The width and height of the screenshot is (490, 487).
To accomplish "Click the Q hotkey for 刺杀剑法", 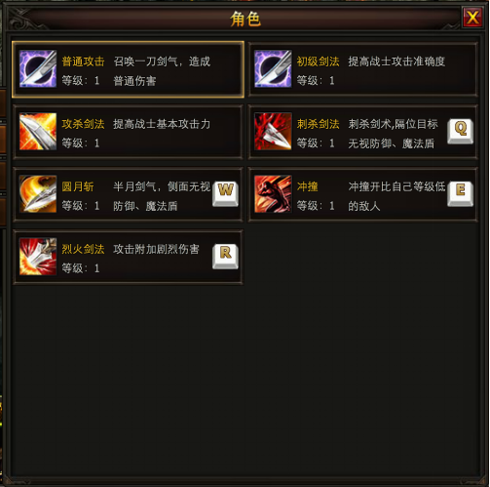I will [x=460, y=131].
